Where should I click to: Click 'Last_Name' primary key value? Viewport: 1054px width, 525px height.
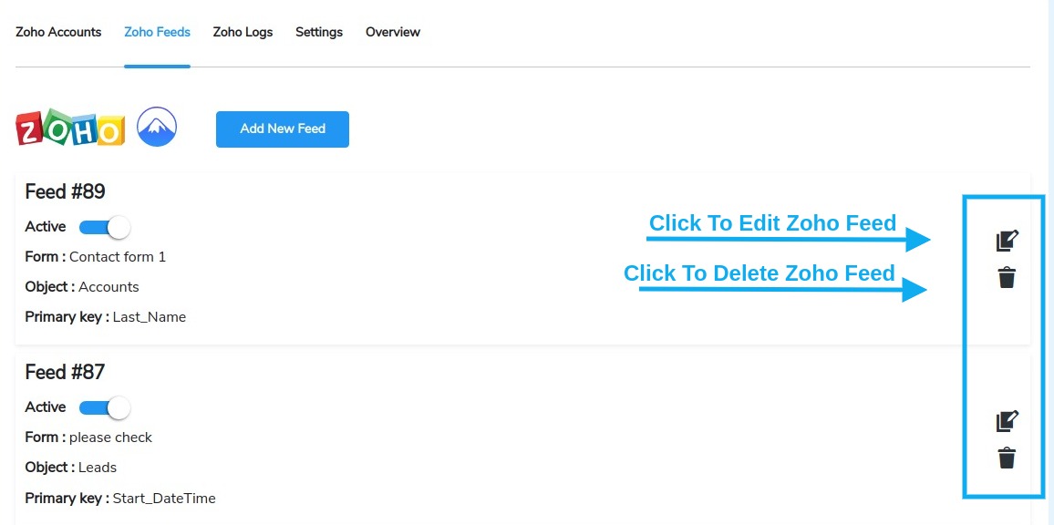[x=150, y=317]
